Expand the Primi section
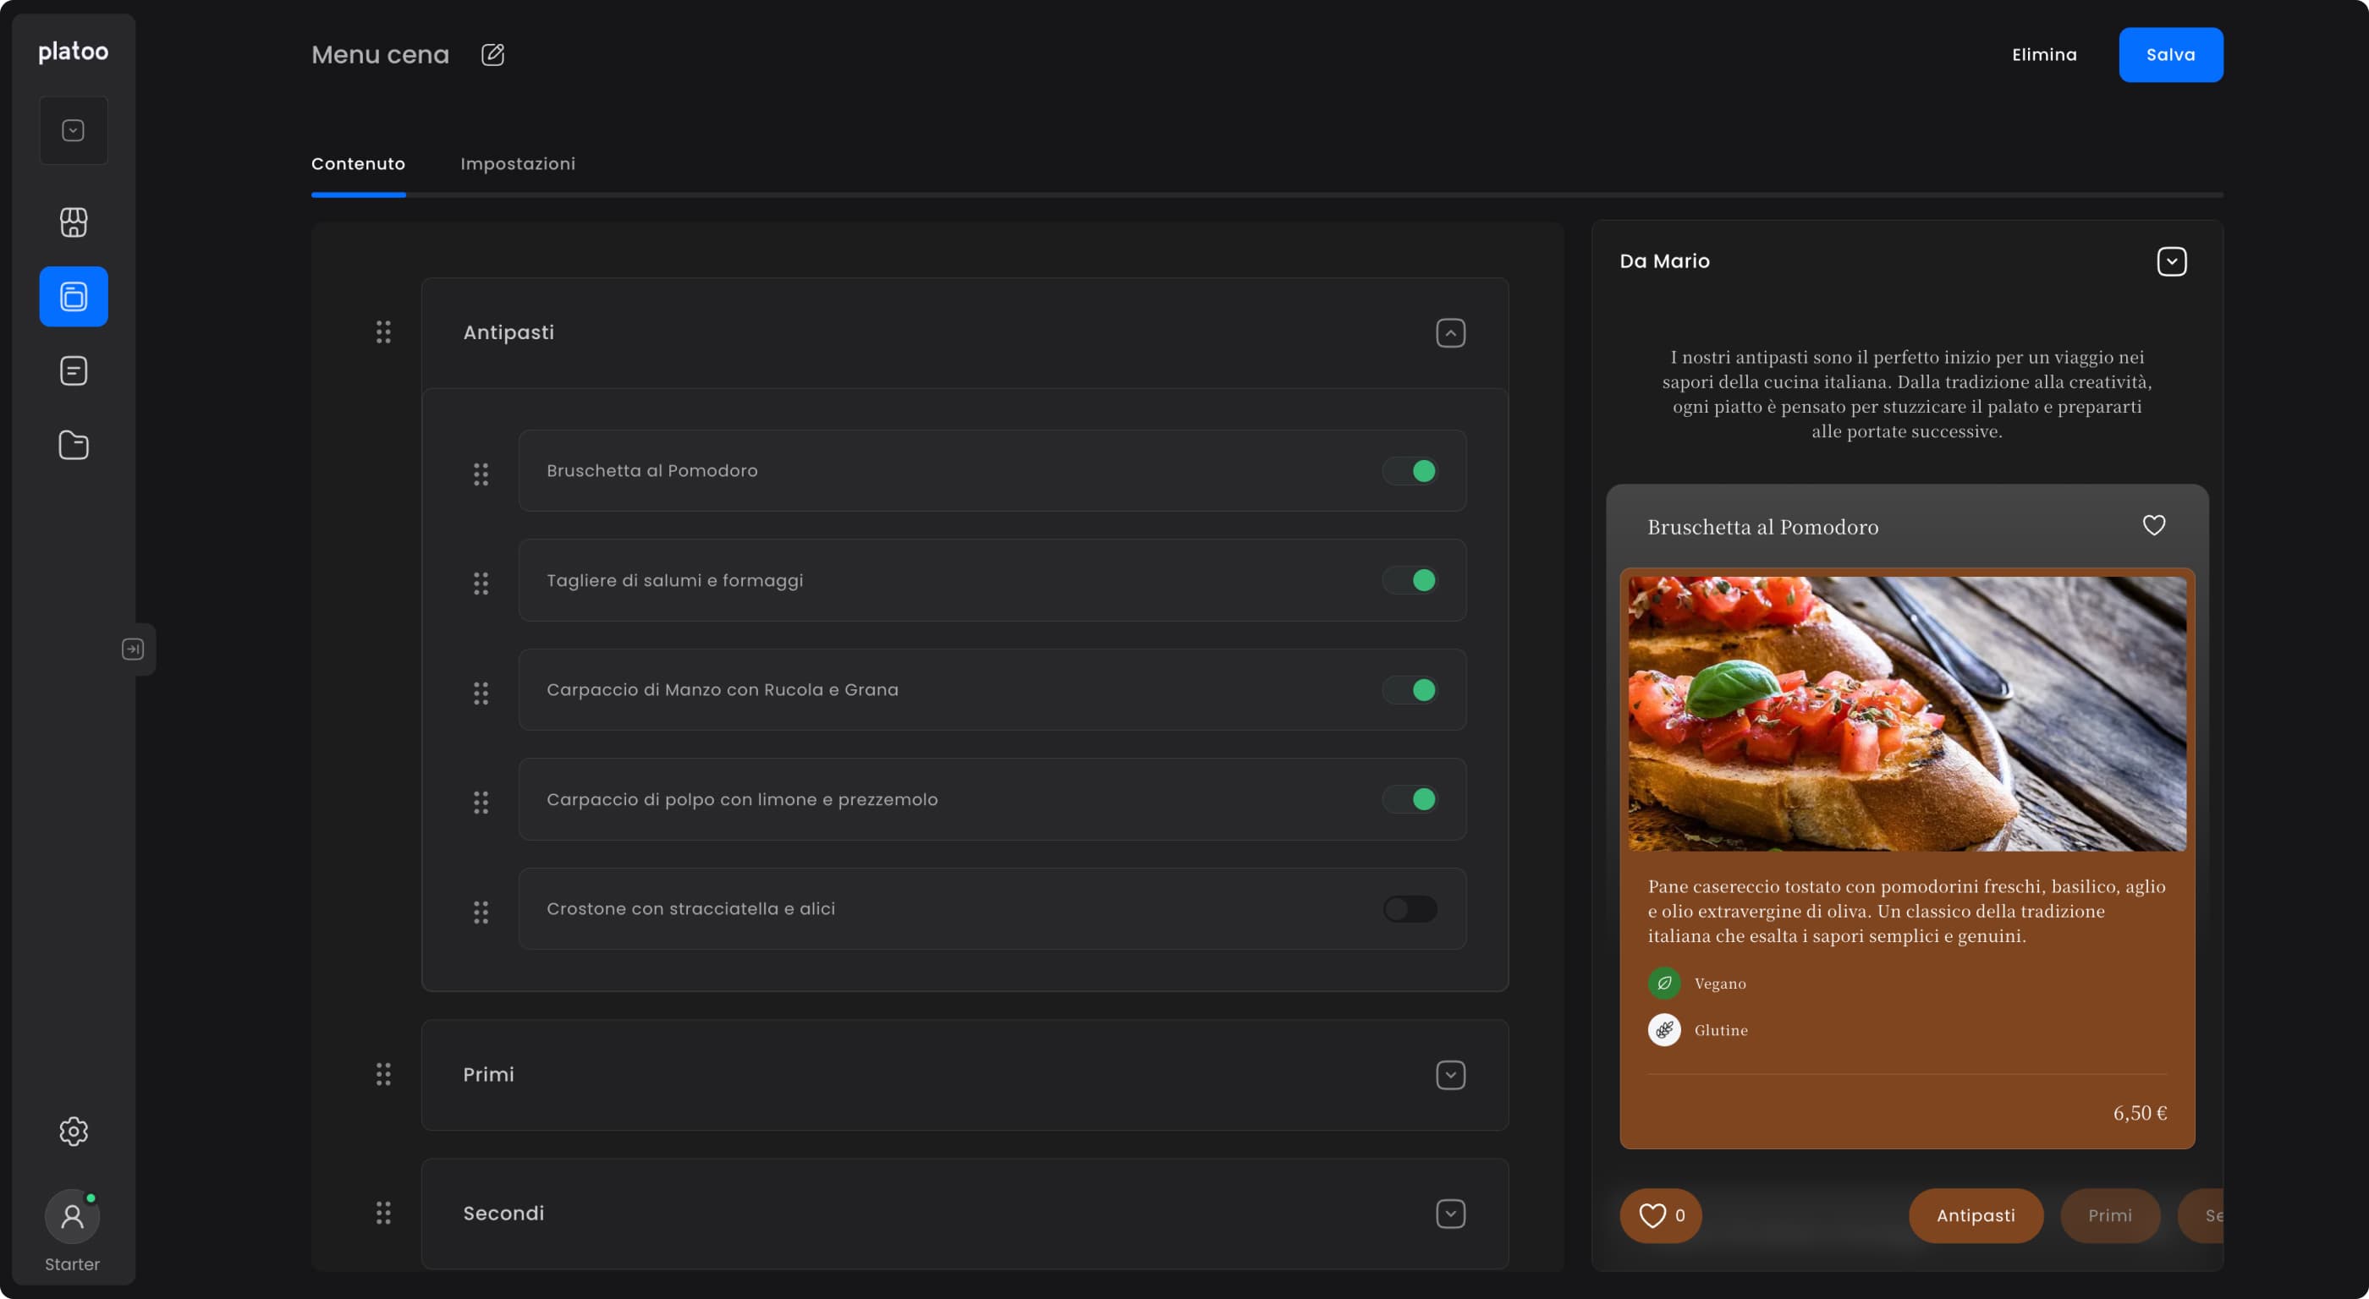The image size is (2369, 1299). pos(1450,1075)
